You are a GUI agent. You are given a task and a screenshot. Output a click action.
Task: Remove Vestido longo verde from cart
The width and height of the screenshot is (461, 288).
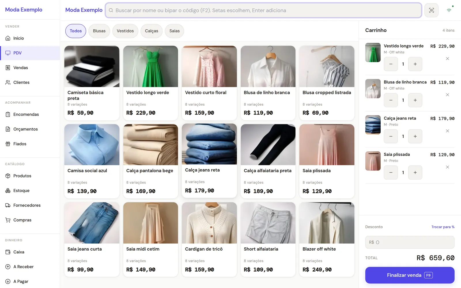[x=447, y=59]
